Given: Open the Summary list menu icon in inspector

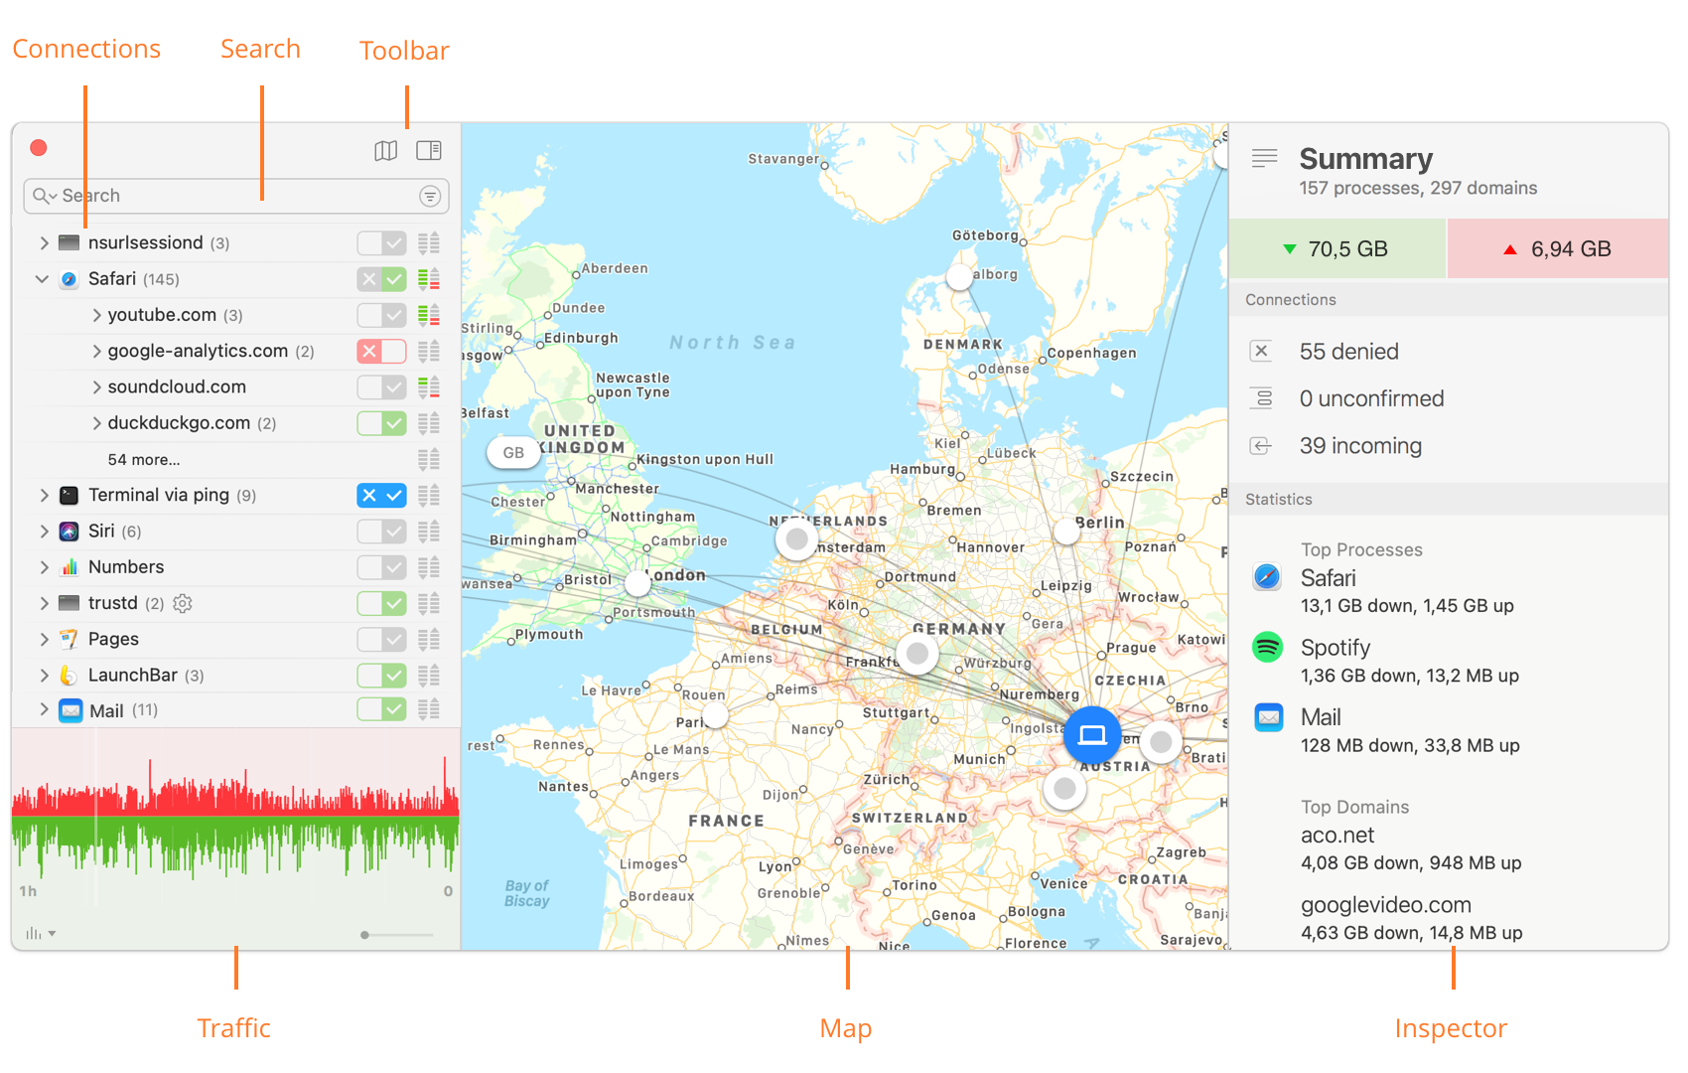Looking at the screenshot, I should click(x=1264, y=158).
